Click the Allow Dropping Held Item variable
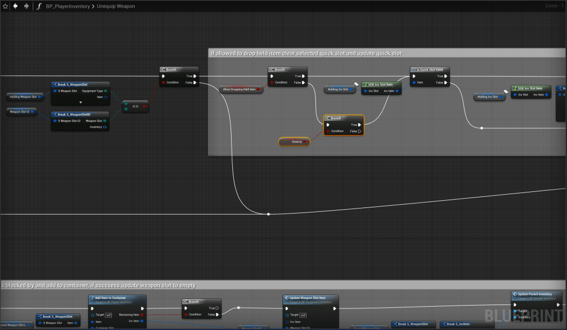Screen dimensions: 567x330 241,89
